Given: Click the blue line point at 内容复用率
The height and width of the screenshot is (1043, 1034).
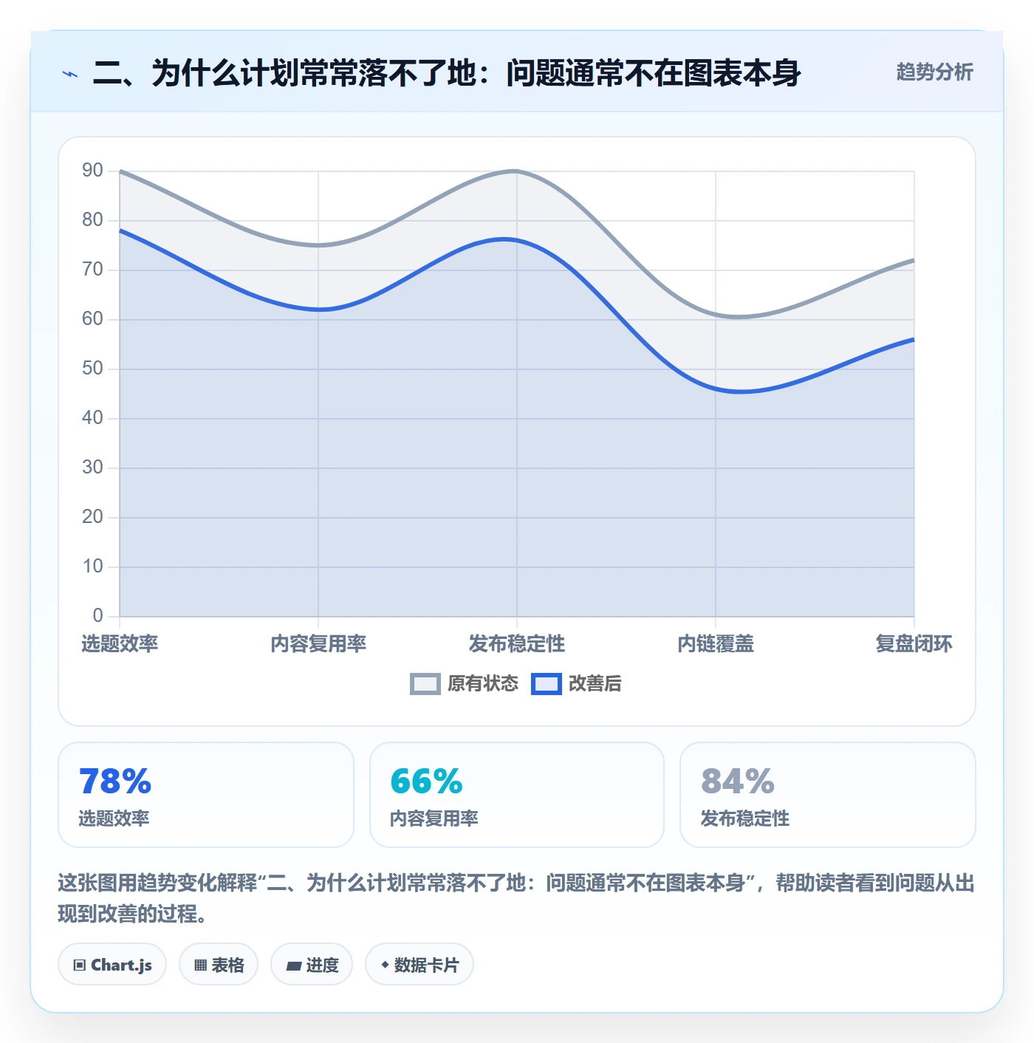Looking at the screenshot, I should pos(318,310).
